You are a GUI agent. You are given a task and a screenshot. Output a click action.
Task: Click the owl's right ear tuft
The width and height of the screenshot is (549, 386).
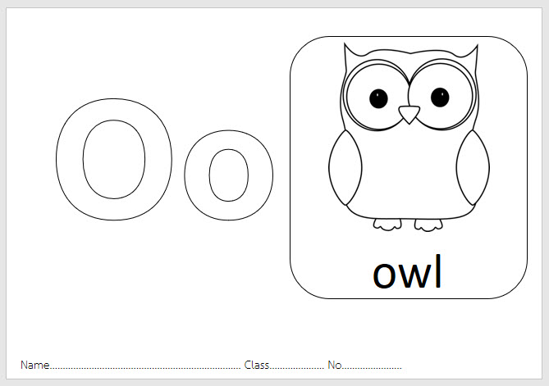(471, 54)
